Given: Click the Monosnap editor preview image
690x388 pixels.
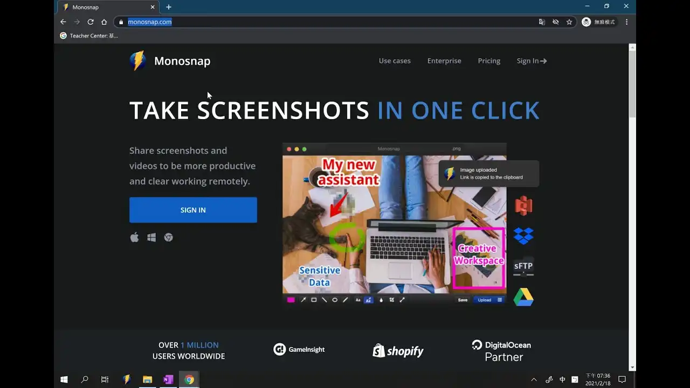Looking at the screenshot, I should 395,225.
